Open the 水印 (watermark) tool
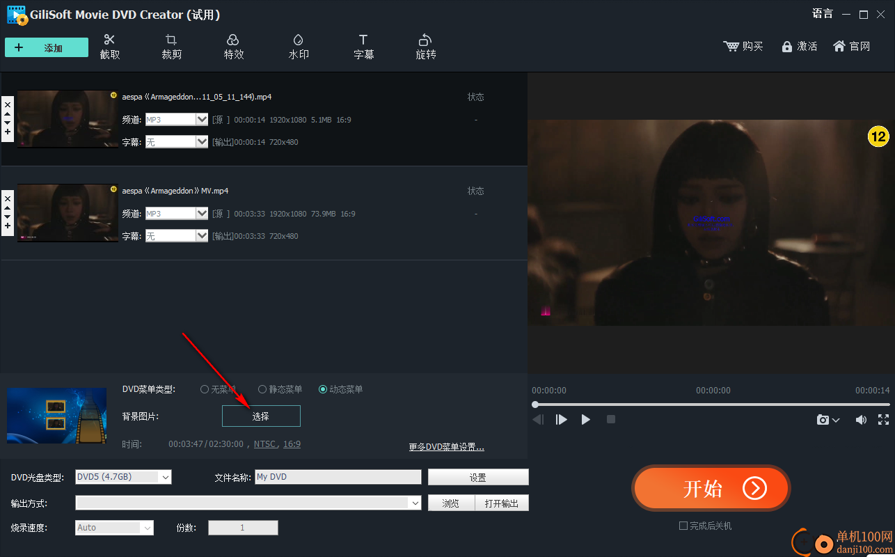 click(x=299, y=47)
